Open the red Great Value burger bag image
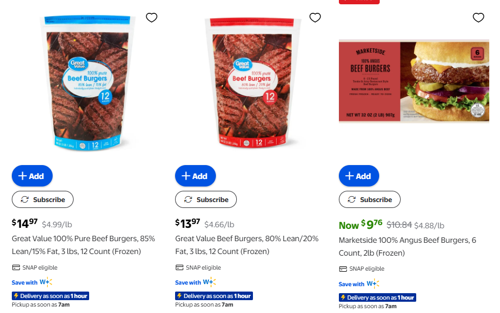The image size is (500, 313). click(252, 83)
